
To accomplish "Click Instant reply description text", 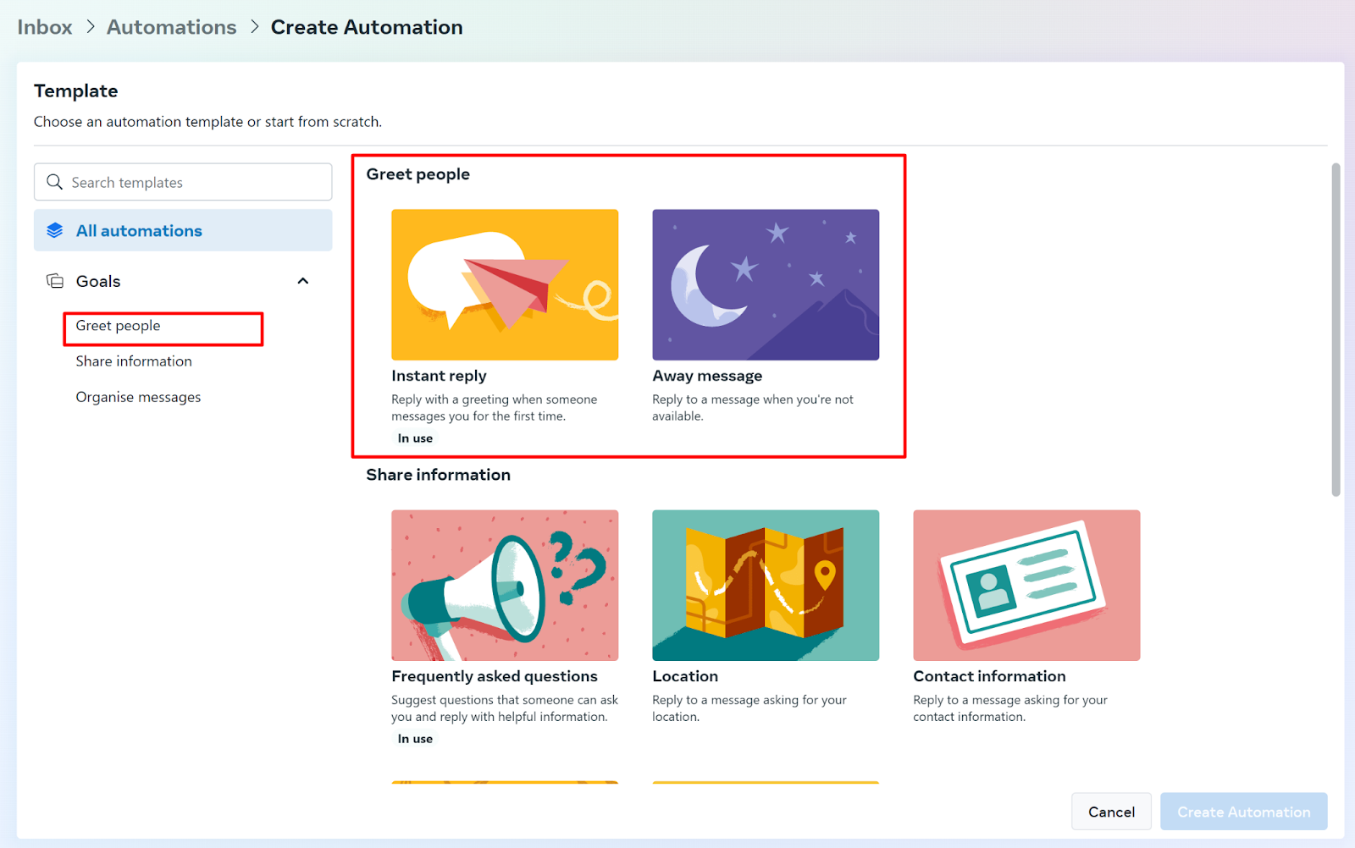I will pyautogui.click(x=494, y=408).
